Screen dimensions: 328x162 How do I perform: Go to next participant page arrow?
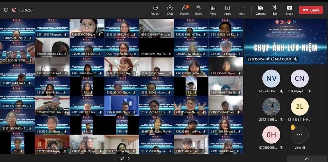point(129,159)
